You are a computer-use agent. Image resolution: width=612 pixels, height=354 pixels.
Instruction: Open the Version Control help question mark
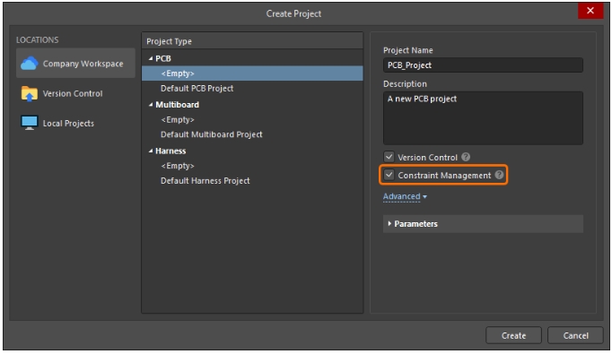pos(466,157)
